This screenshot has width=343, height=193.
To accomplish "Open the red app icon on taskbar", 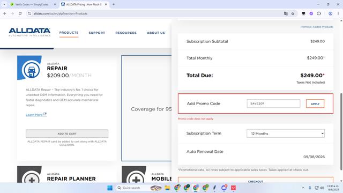I will click(x=234, y=188).
